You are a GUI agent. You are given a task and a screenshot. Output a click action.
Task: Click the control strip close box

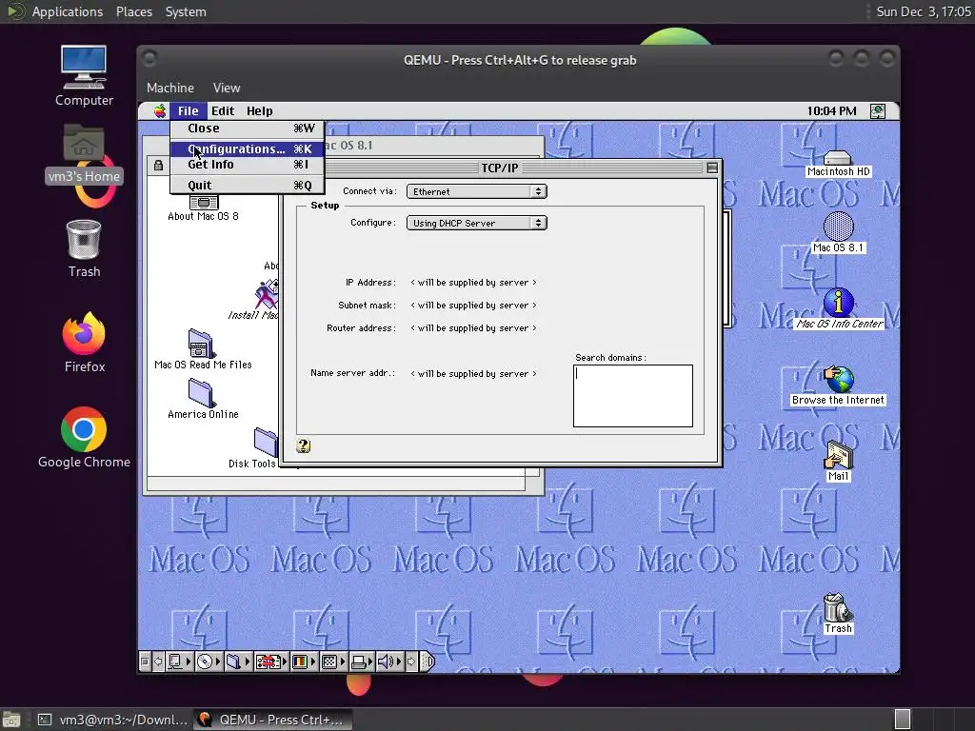coord(145,662)
